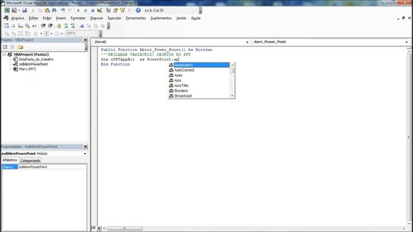Select EstaPasta_de_trabalho in project tree
Screen dimensions: 413x232
point(36,59)
